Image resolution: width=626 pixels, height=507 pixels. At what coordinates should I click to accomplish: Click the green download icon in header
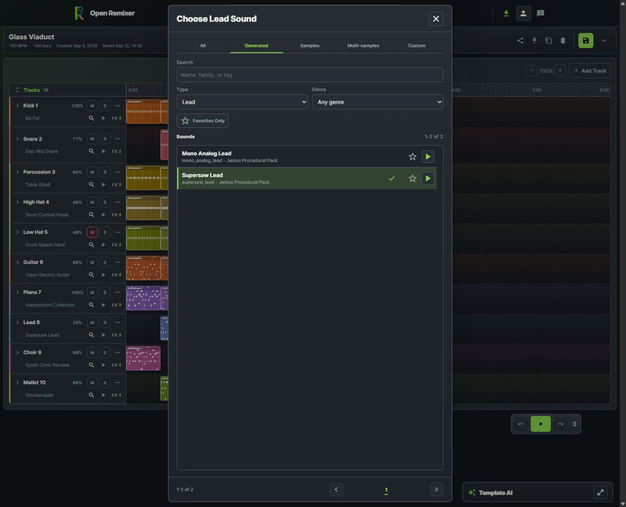click(x=506, y=13)
